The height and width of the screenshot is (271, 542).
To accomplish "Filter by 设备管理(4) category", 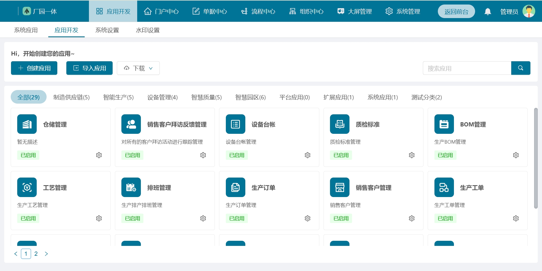I will tap(162, 97).
